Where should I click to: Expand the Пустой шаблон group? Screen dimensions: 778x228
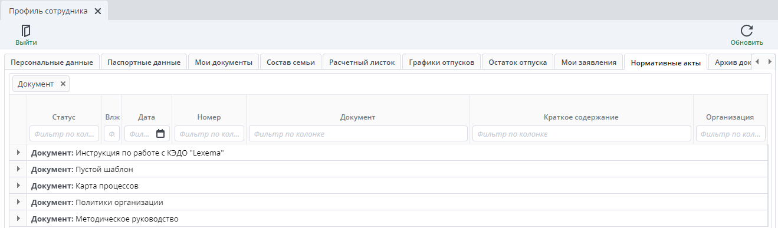click(x=18, y=169)
